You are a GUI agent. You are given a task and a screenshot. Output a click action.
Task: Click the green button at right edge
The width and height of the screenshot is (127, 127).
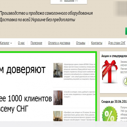126,31
